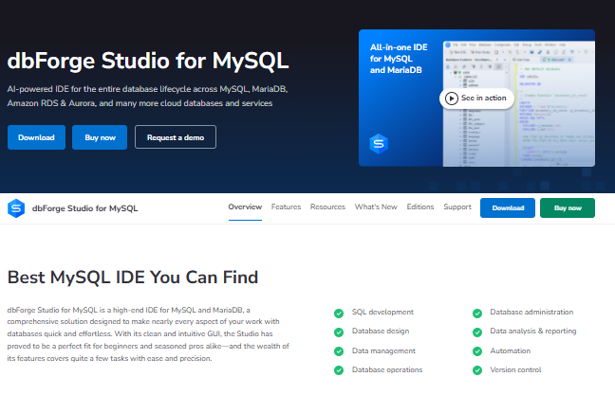Click the dbForge logo icon in video banner

(x=379, y=144)
